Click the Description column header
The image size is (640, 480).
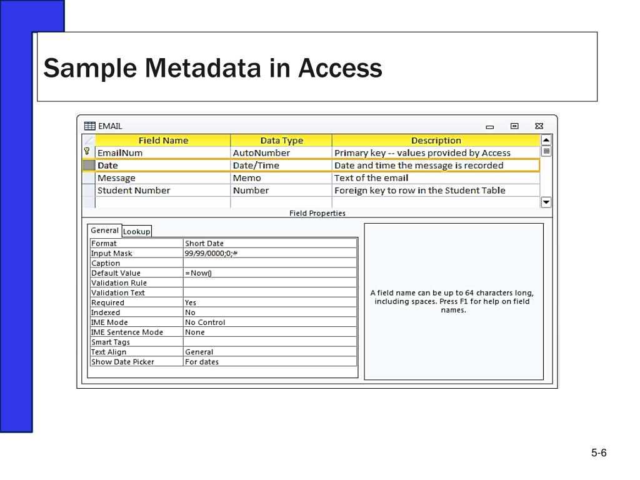coord(436,141)
